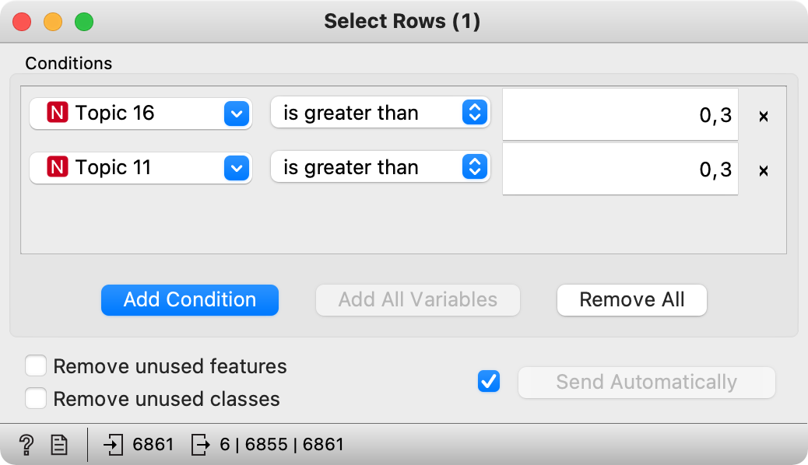Click the output data count icon
This screenshot has height=465, width=808.
point(200,445)
